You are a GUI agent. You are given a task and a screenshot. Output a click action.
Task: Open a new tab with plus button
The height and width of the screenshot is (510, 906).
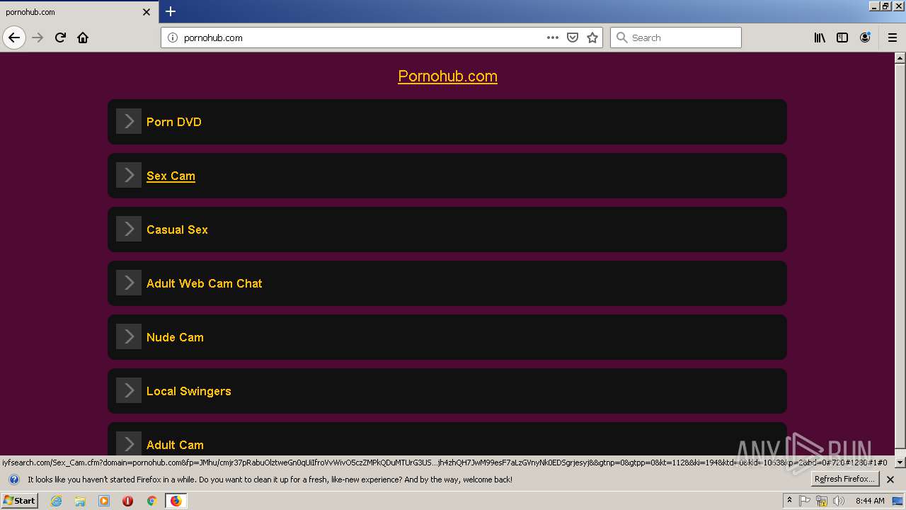click(171, 11)
